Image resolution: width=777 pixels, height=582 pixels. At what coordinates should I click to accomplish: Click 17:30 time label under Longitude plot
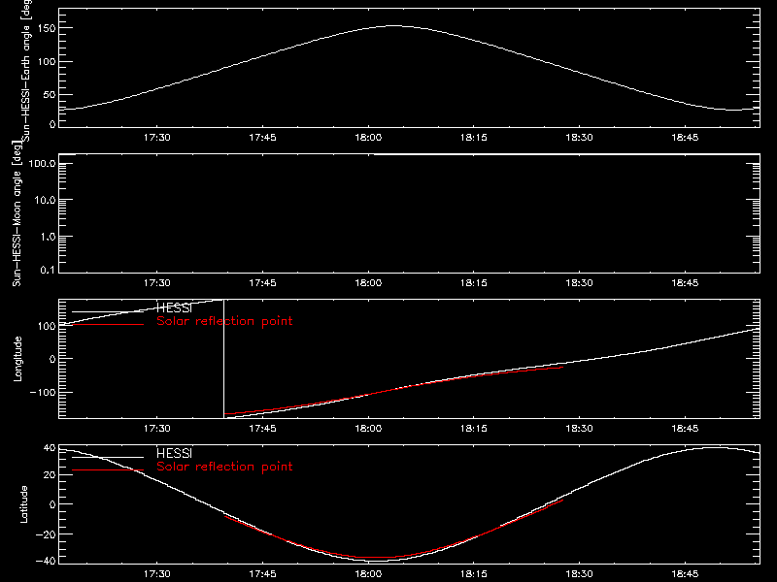click(x=157, y=429)
